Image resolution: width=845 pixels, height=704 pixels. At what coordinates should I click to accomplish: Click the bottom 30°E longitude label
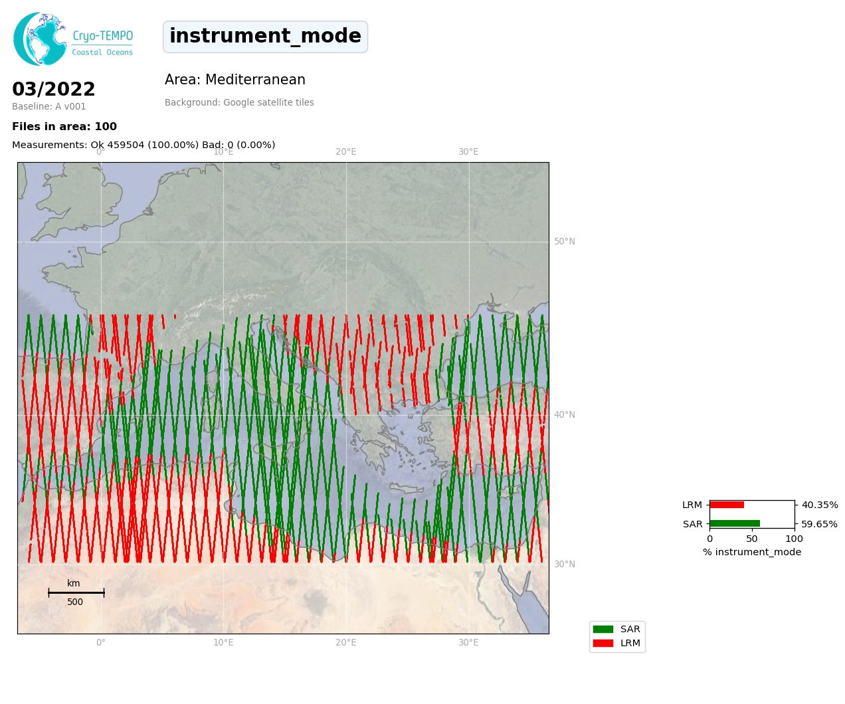(x=469, y=643)
